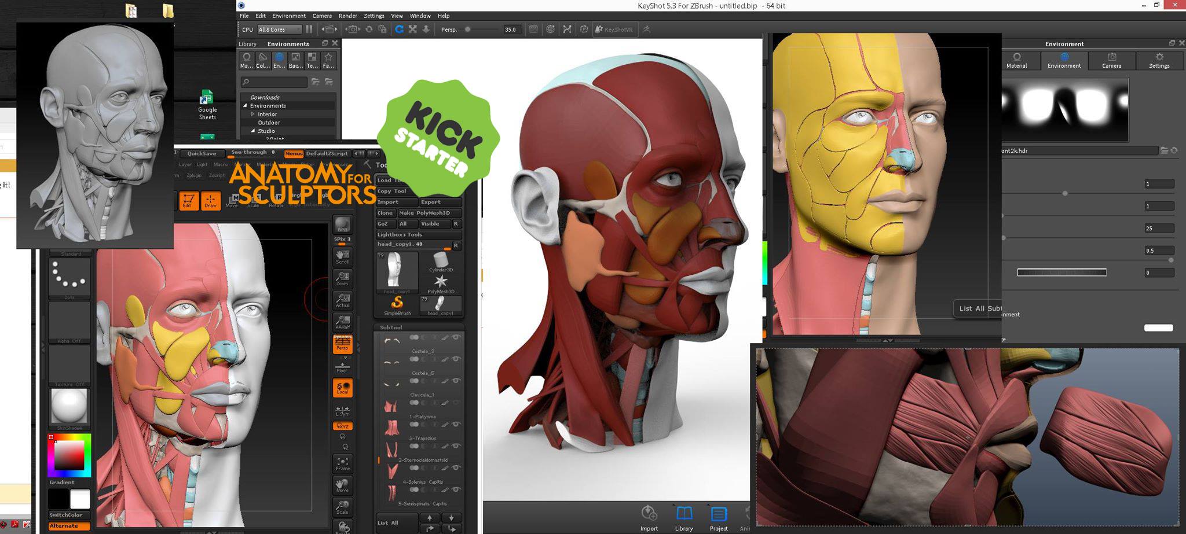This screenshot has width=1186, height=534.
Task: Open the File menu in KeyShot
Action: click(244, 16)
